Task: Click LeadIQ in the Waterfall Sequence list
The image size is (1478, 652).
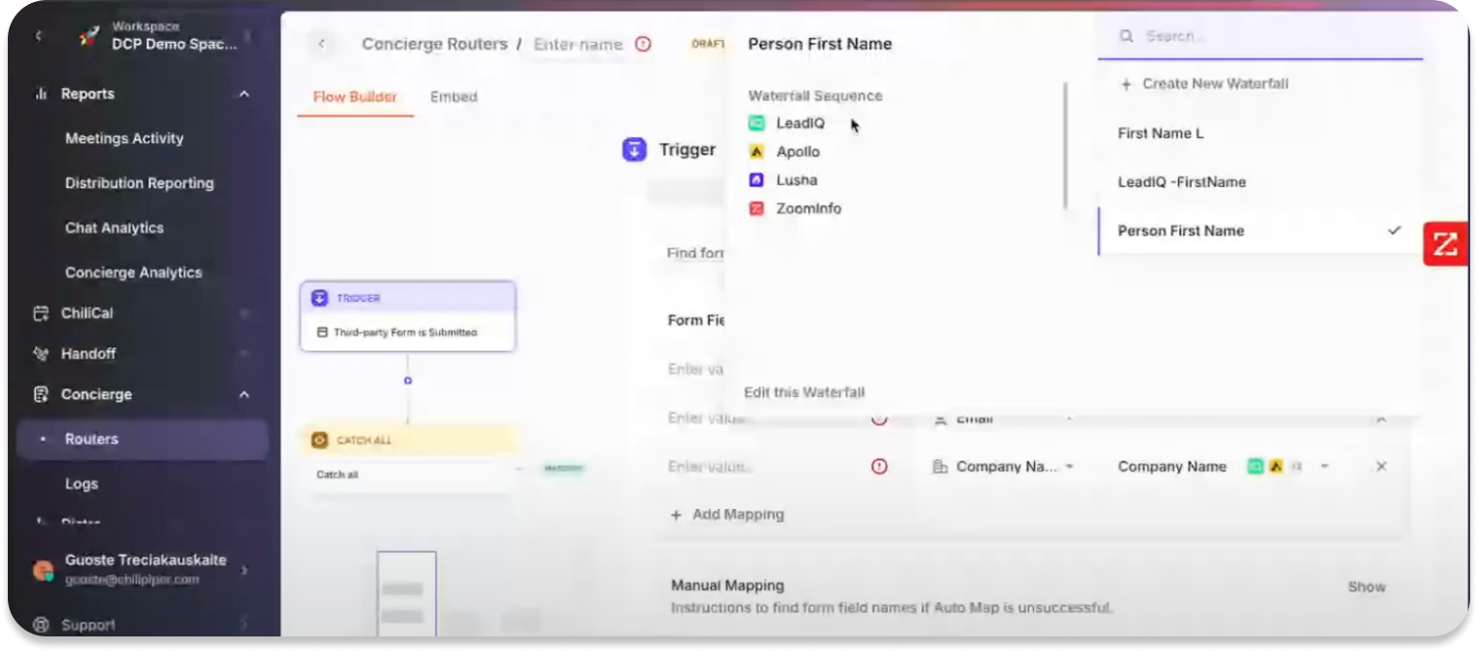Action: coord(800,124)
